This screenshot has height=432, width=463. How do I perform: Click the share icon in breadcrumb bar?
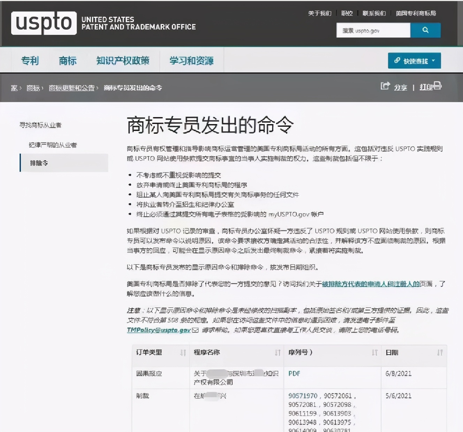(x=385, y=86)
